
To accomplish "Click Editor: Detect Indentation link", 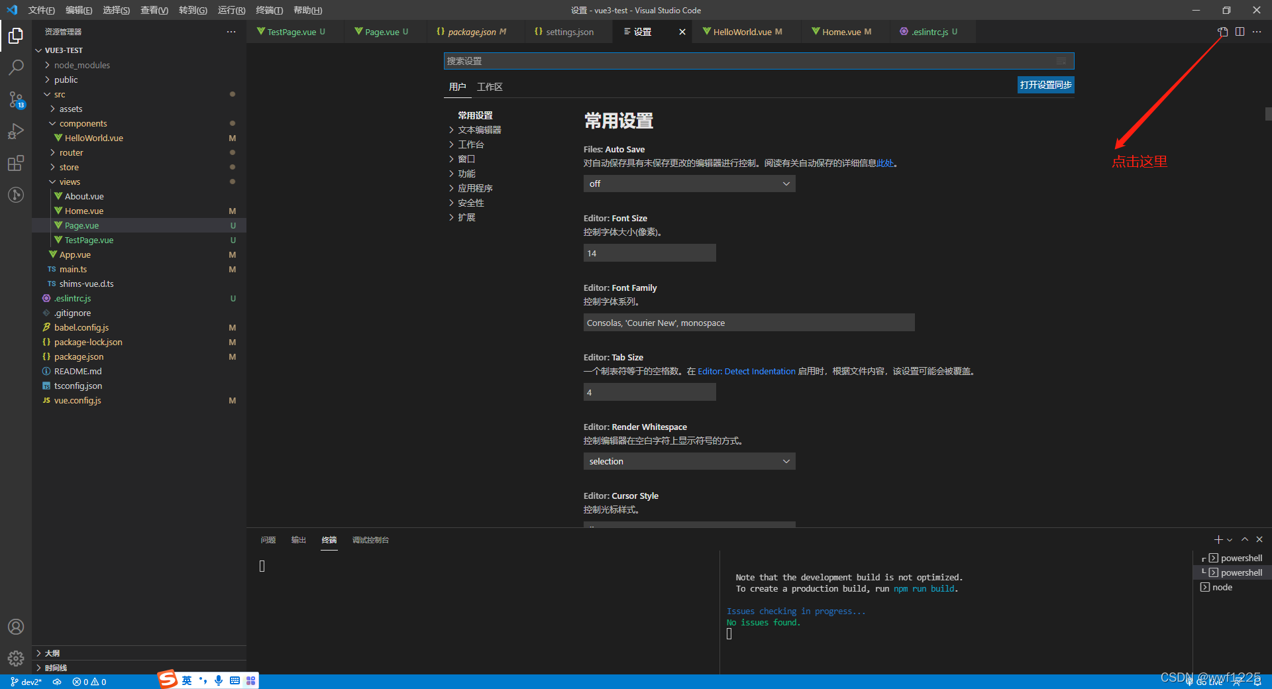I will coord(747,371).
